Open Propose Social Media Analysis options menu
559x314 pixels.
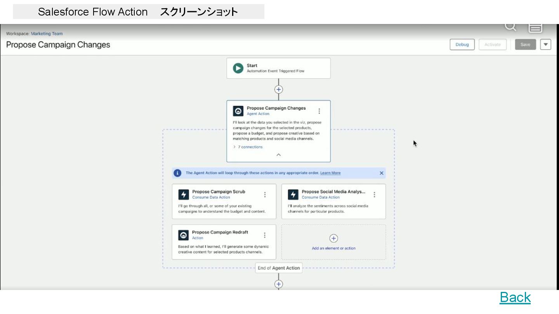[374, 195]
